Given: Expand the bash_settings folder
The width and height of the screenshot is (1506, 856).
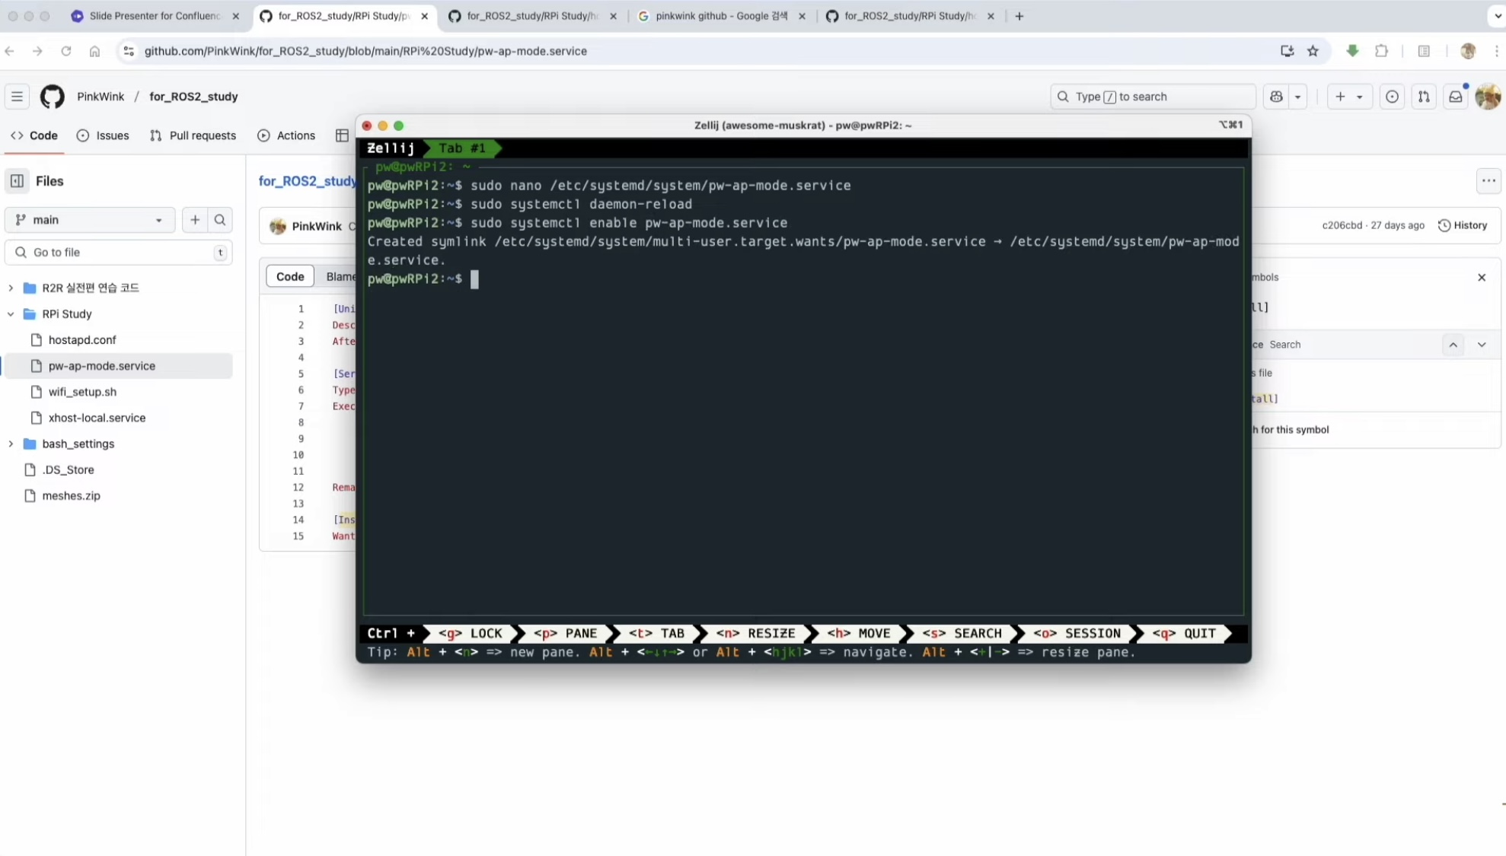Looking at the screenshot, I should click(11, 444).
